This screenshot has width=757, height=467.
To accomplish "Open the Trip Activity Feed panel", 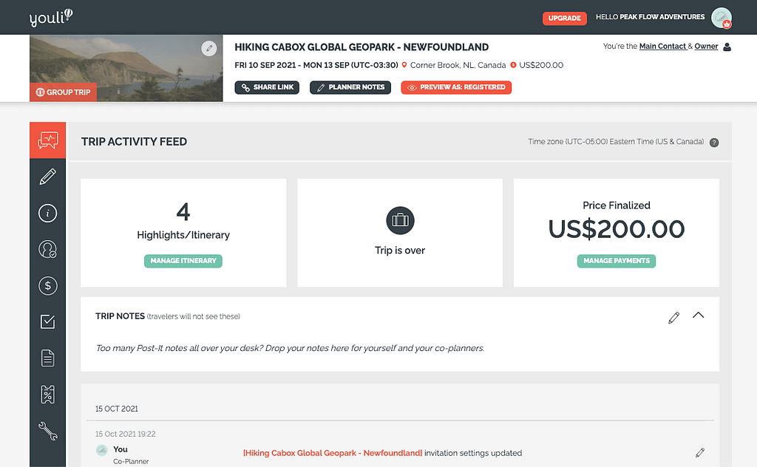I will [47, 140].
